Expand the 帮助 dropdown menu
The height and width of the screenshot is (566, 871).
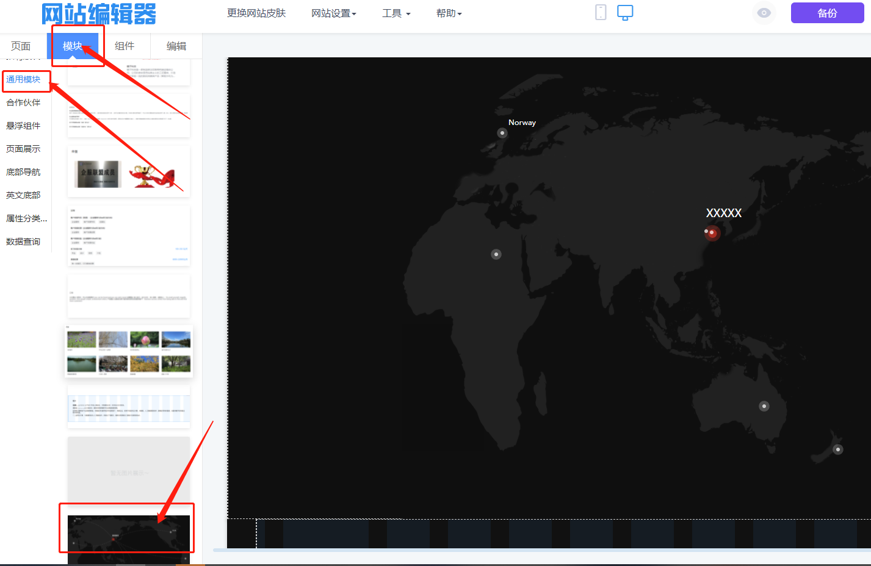point(449,13)
